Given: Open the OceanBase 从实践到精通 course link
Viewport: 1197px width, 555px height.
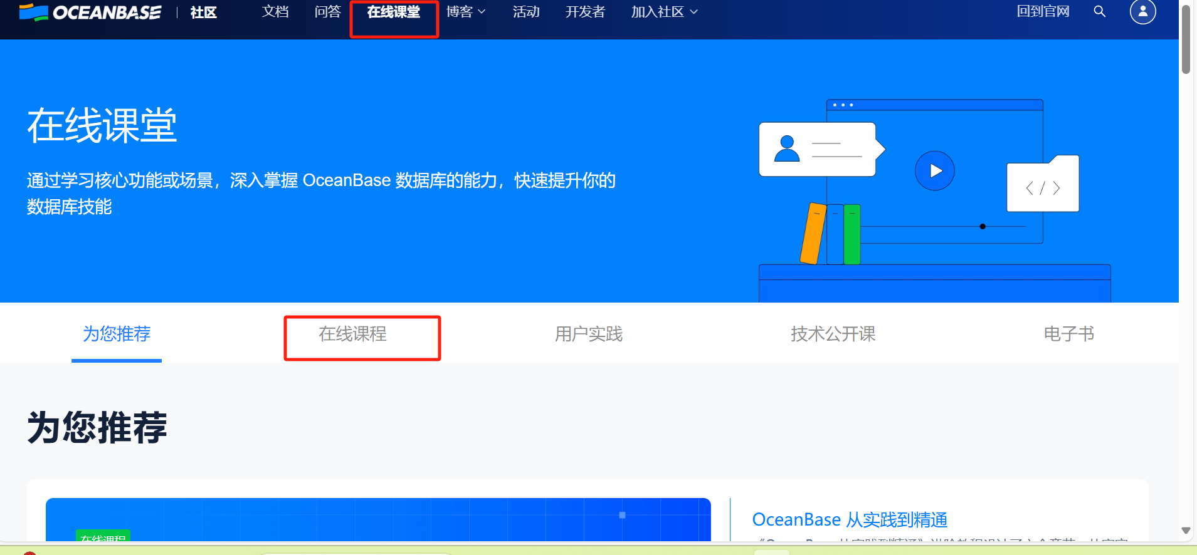Looking at the screenshot, I should pyautogui.click(x=850, y=520).
